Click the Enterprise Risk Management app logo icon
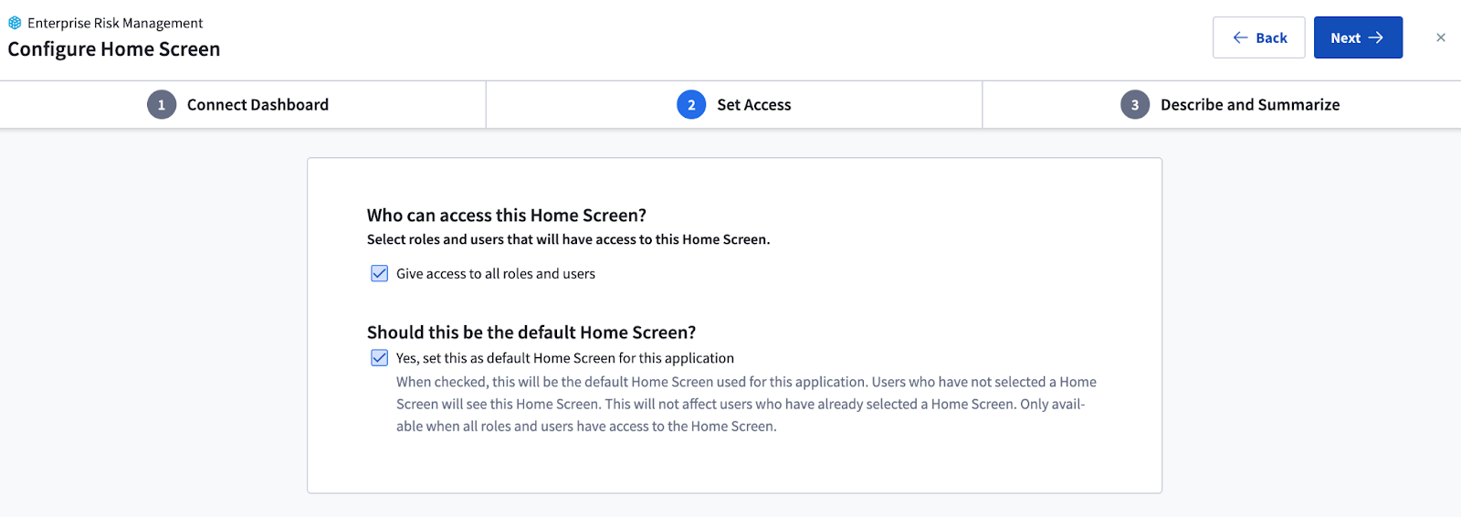The width and height of the screenshot is (1461, 517). [x=15, y=23]
